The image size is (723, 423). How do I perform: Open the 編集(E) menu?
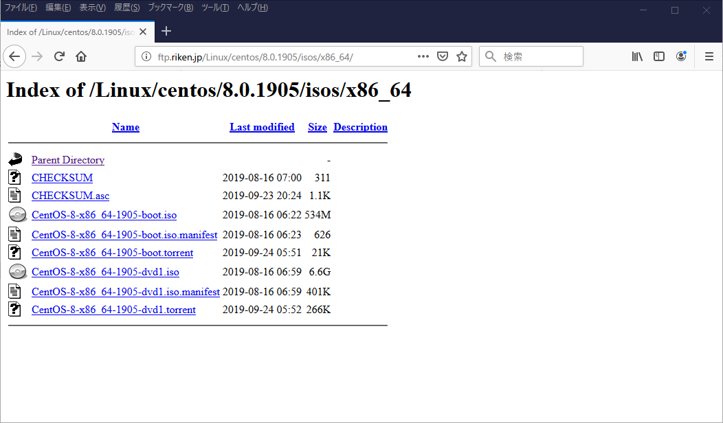tap(58, 8)
